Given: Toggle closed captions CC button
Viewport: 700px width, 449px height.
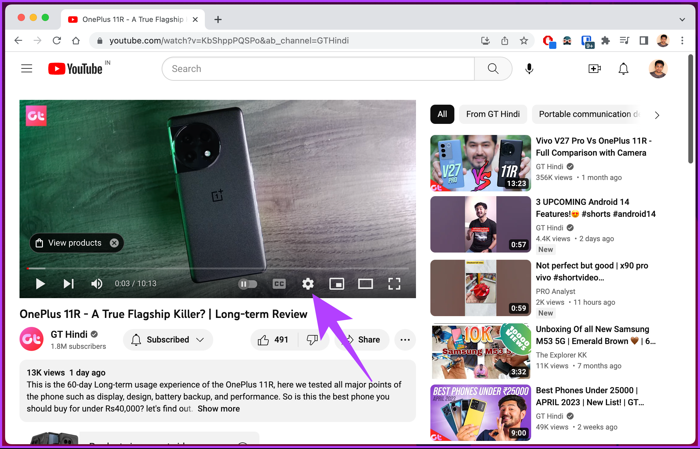Looking at the screenshot, I should click(x=279, y=283).
